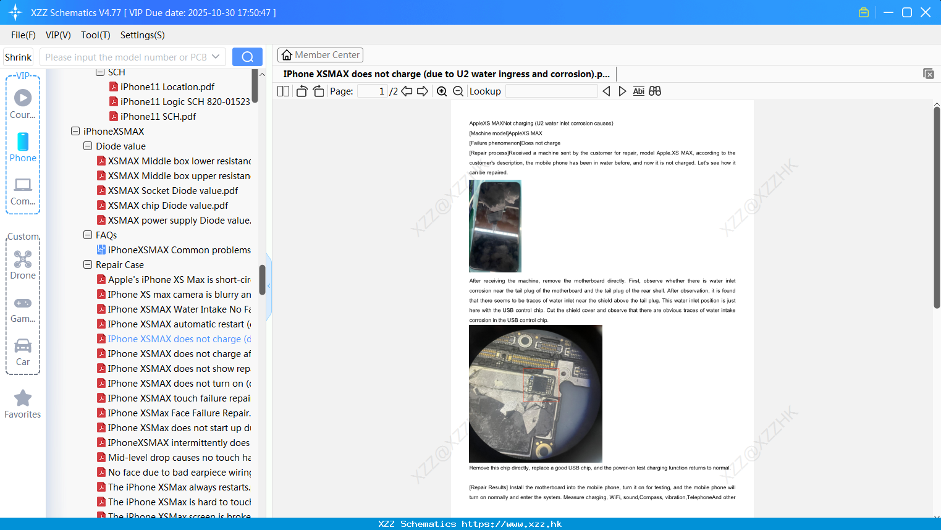The image size is (941, 530).
Task: Open the Course sidebar section
Action: tap(23, 104)
